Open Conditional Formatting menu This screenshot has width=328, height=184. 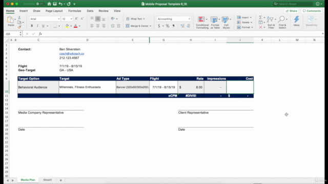[202, 22]
